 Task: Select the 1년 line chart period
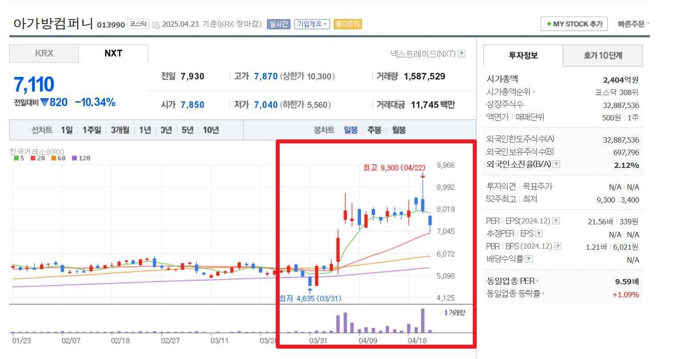[145, 130]
